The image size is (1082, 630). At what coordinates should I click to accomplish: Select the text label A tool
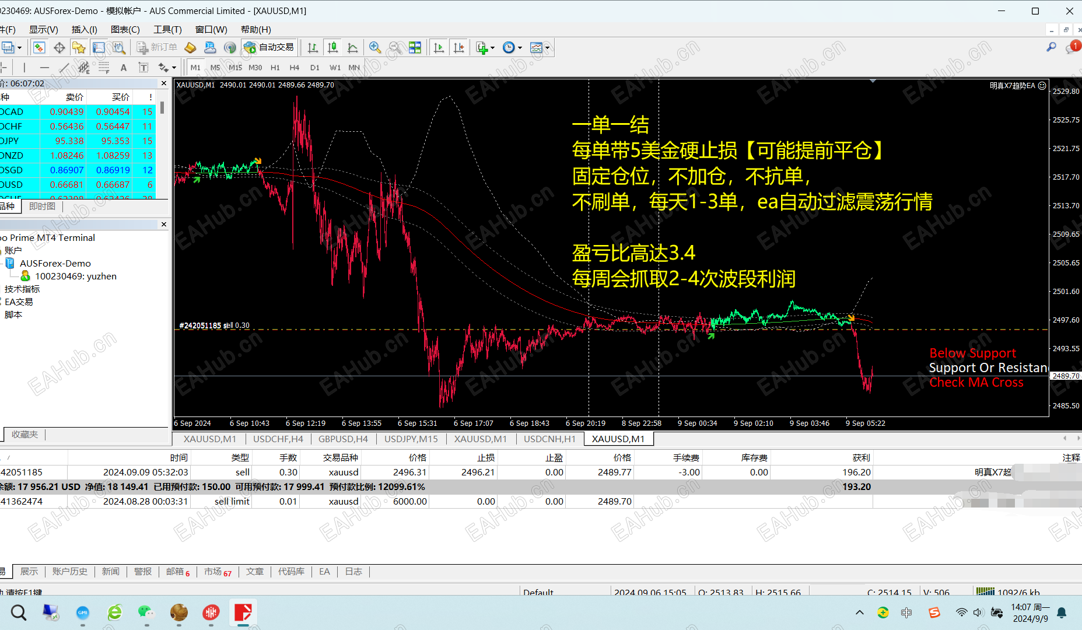(x=124, y=68)
